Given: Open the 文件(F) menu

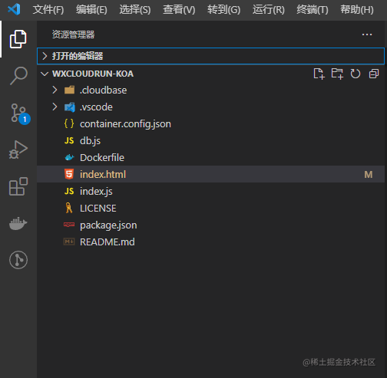Looking at the screenshot, I should [x=48, y=10].
